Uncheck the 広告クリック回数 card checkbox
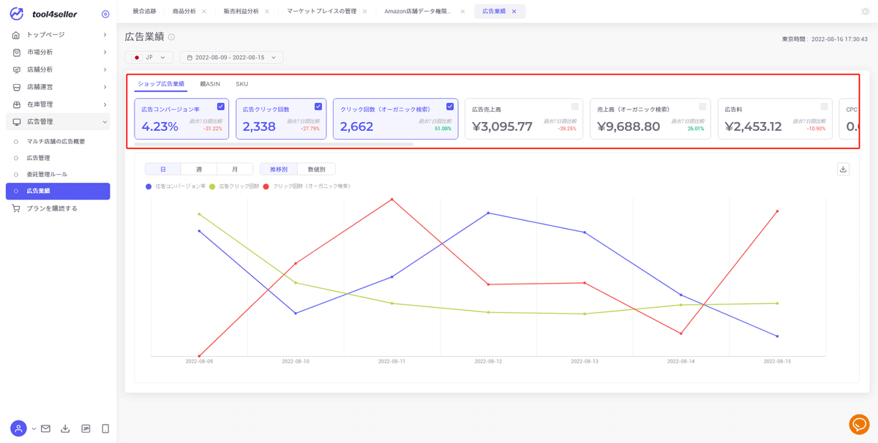This screenshot has height=443, width=878. tap(318, 107)
